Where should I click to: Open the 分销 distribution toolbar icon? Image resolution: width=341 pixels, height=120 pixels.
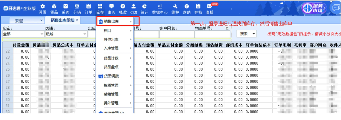coord(77,9)
